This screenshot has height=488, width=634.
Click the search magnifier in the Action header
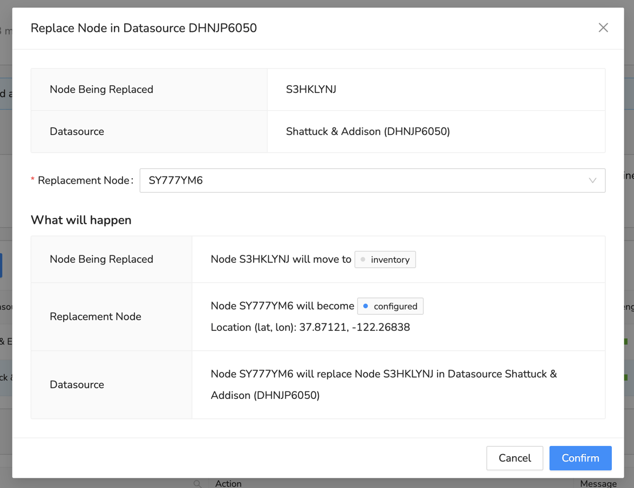click(197, 484)
